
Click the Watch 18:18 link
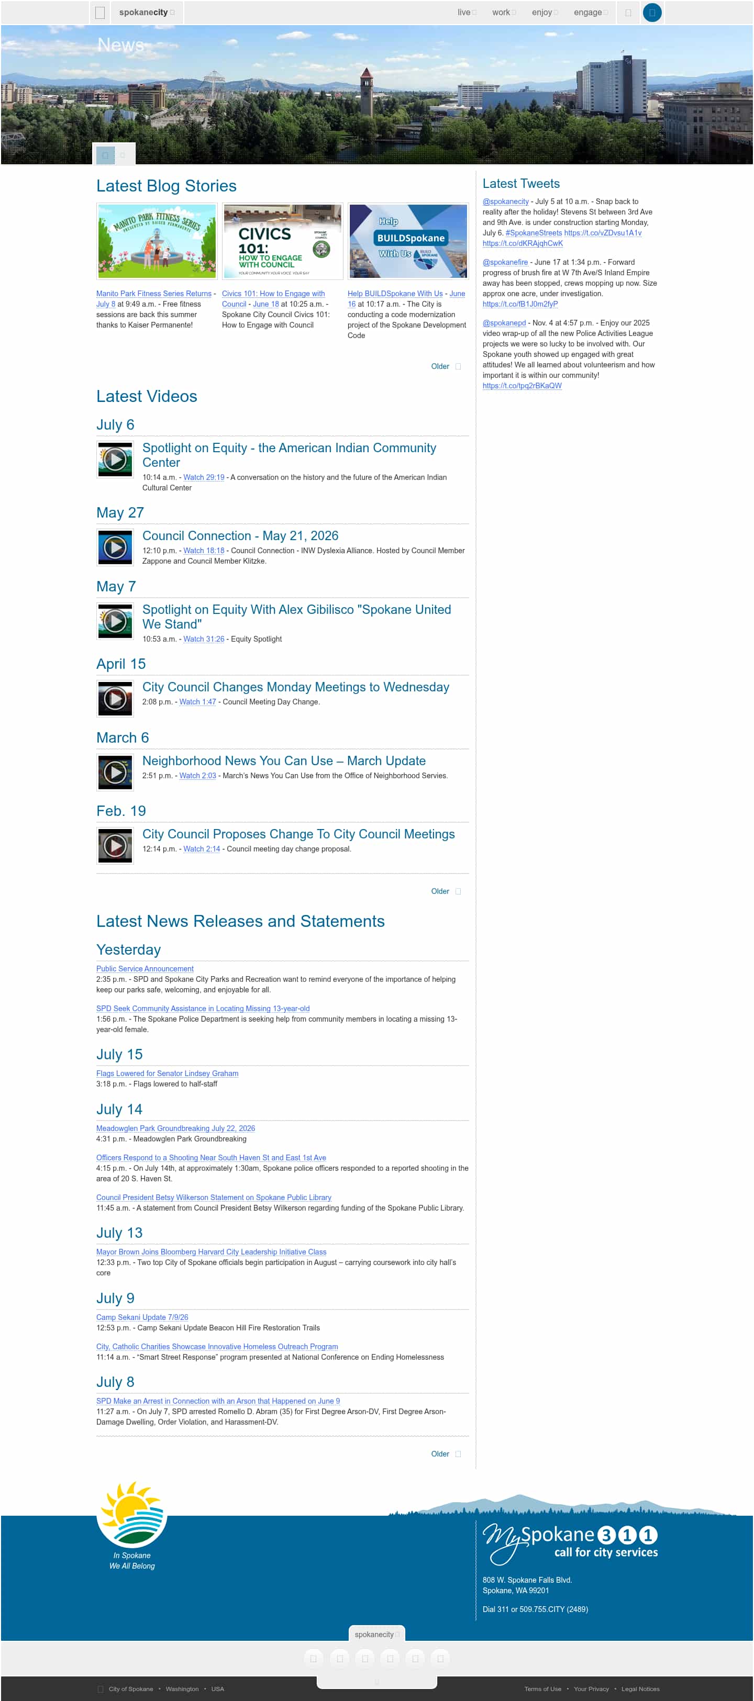click(204, 551)
